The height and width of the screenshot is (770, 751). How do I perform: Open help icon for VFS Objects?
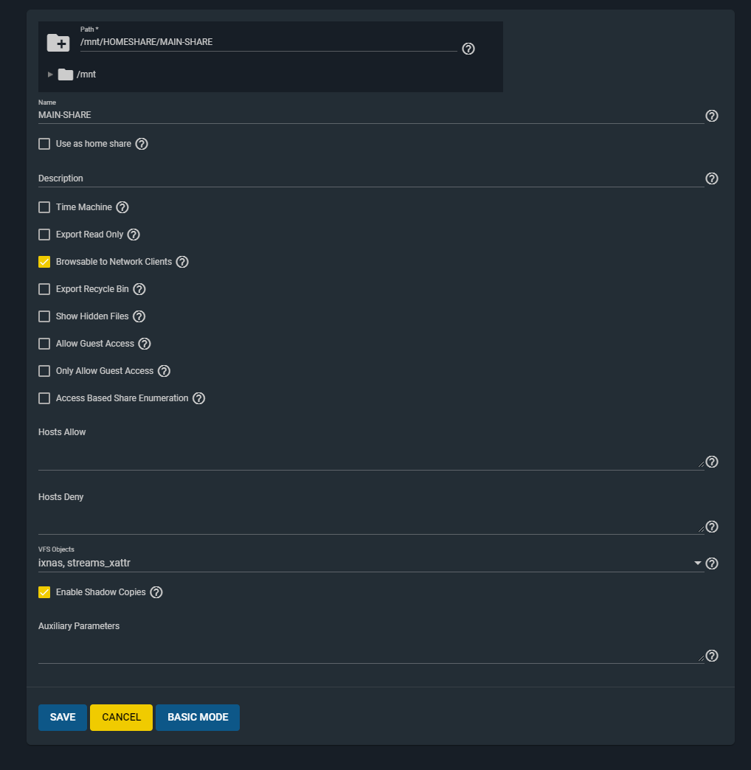click(712, 563)
